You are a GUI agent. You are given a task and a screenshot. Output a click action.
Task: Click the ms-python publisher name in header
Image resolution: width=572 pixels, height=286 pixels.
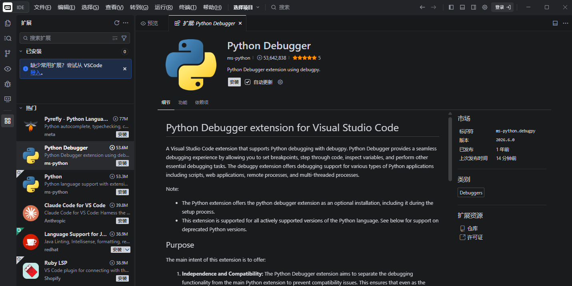(239, 58)
